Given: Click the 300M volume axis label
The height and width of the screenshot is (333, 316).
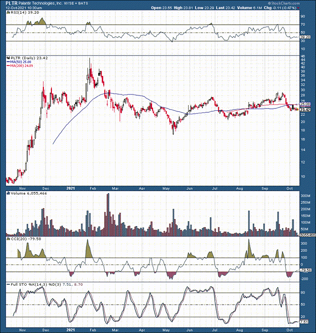Looking at the screenshot, I should click(305, 196).
